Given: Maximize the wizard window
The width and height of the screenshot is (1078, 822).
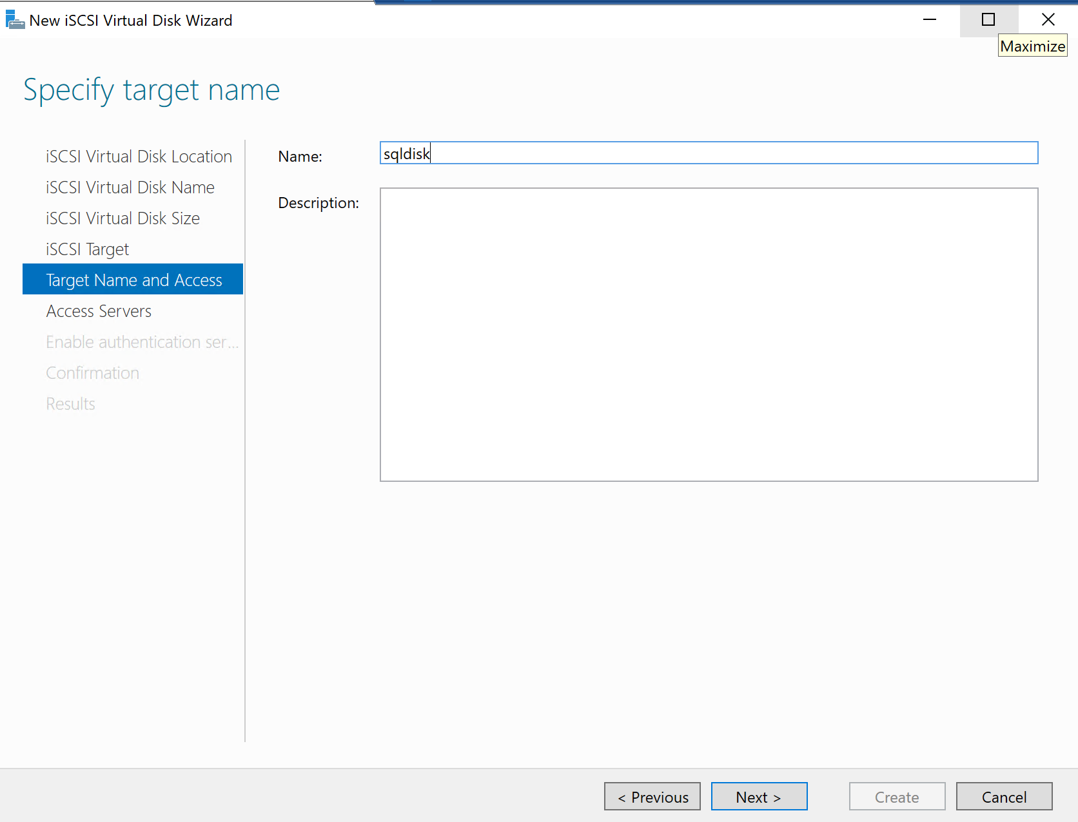Looking at the screenshot, I should [988, 20].
